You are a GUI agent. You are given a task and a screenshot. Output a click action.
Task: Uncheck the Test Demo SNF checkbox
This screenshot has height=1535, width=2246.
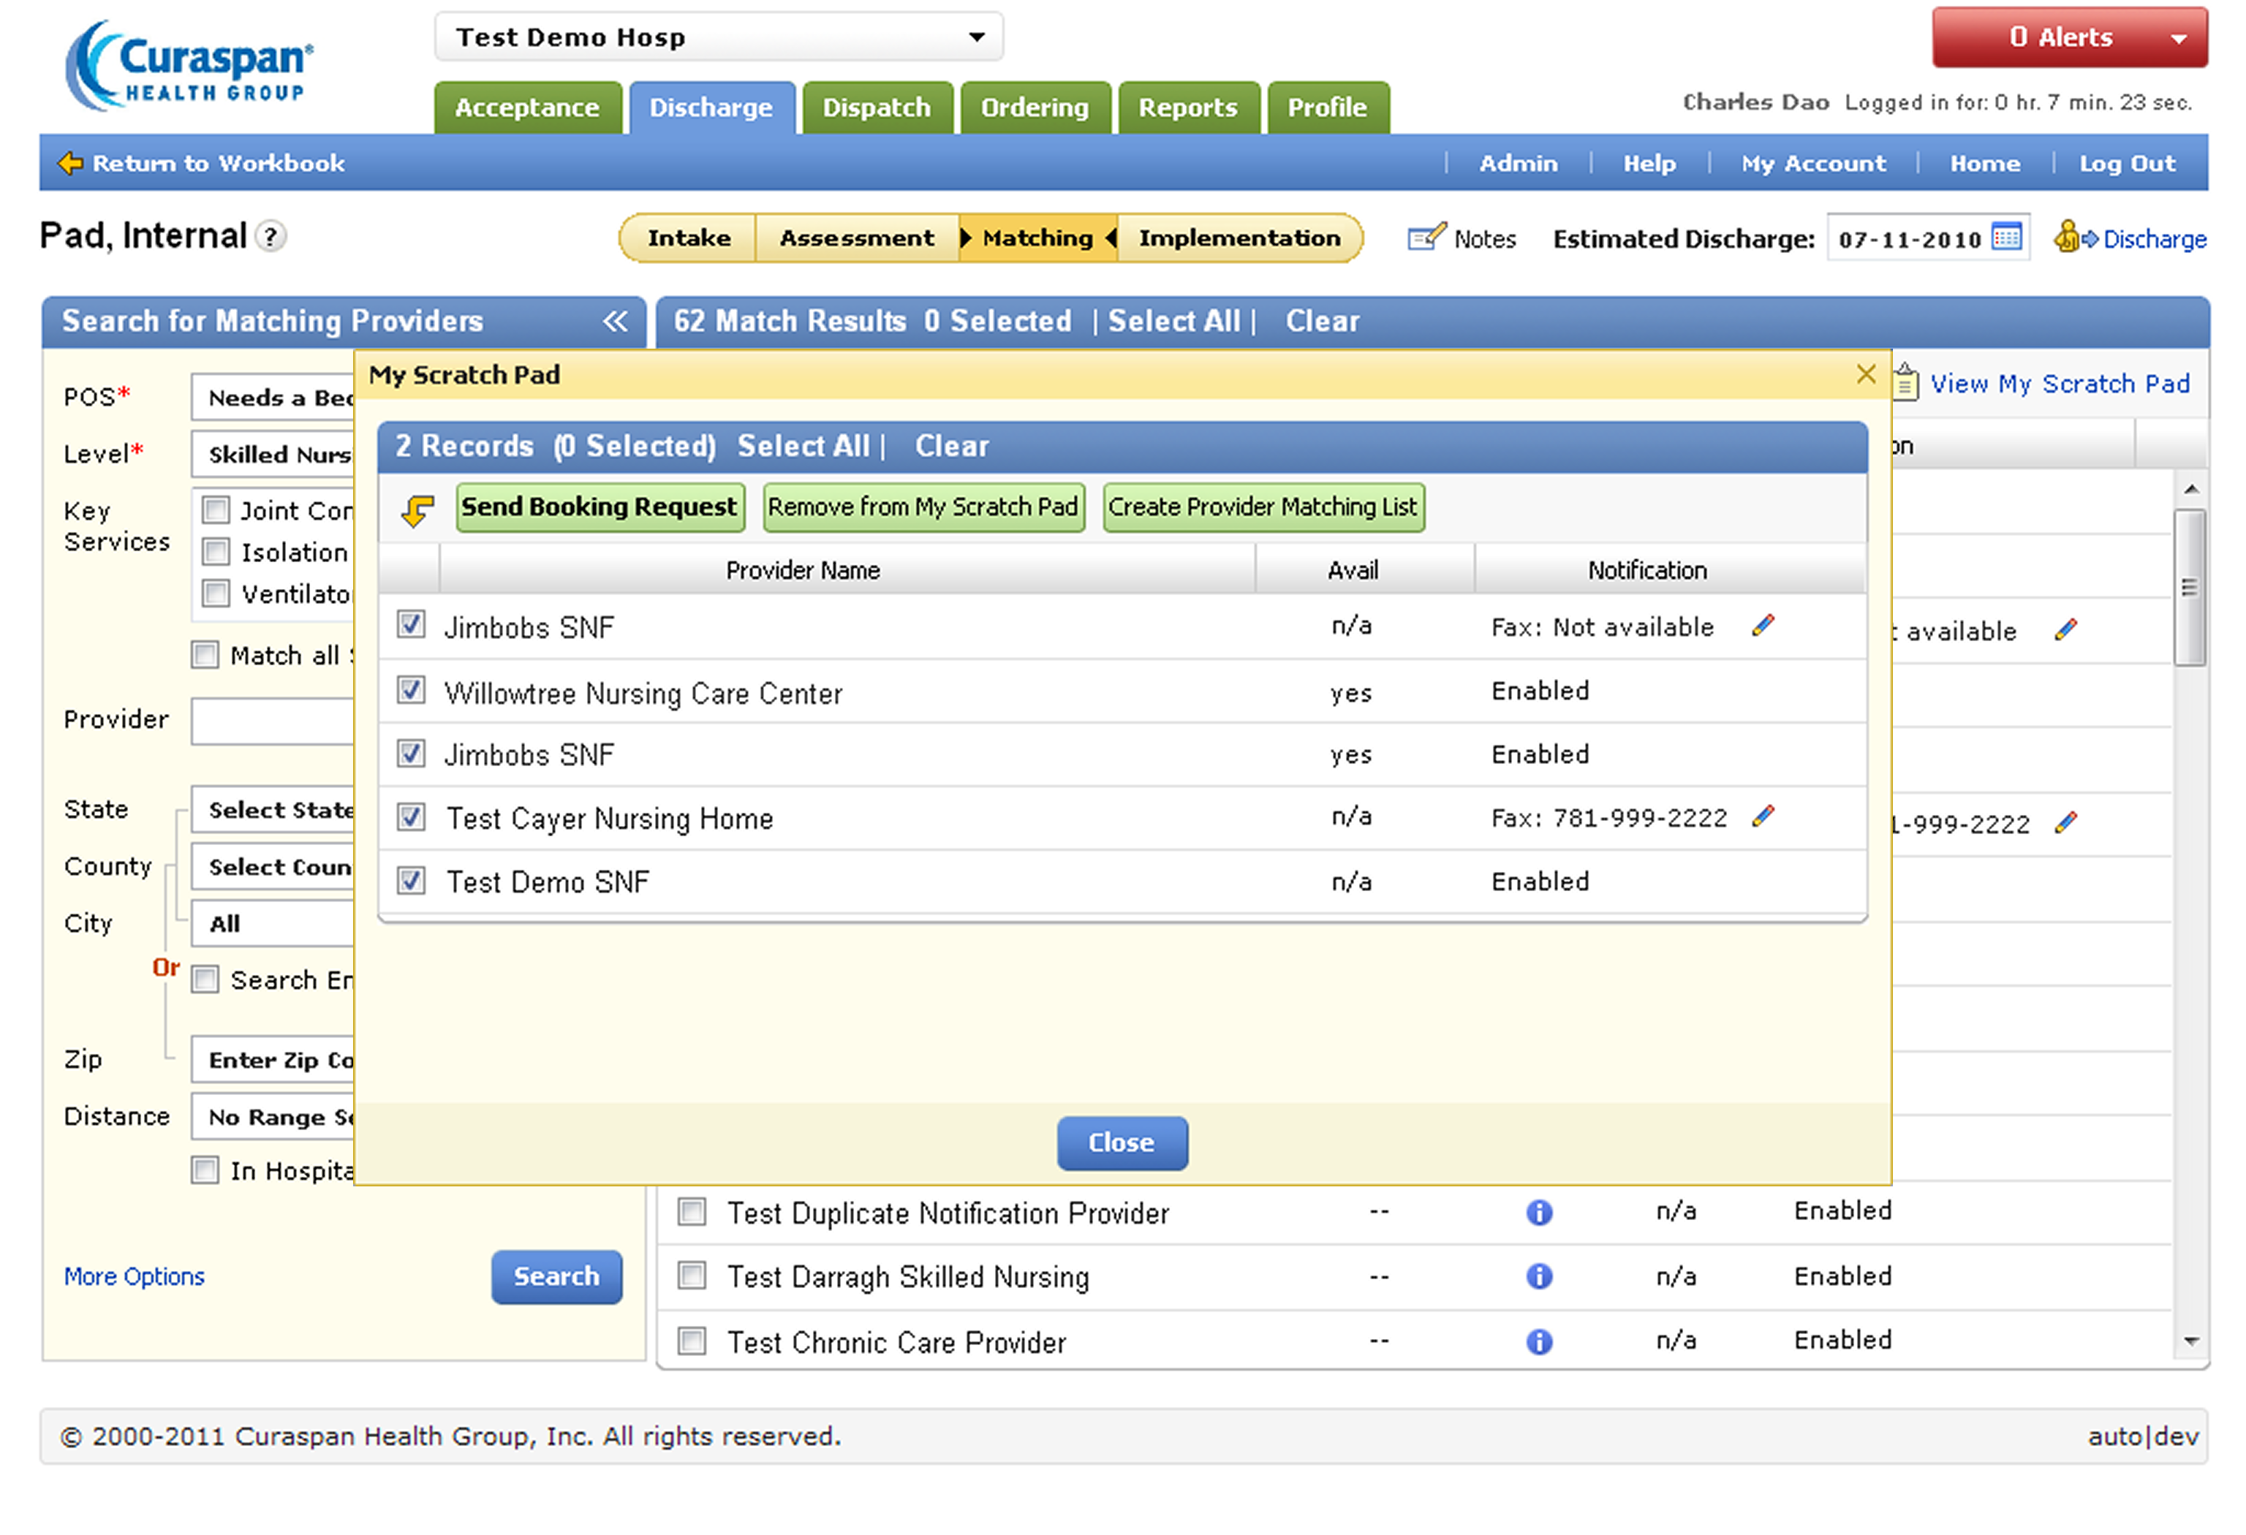(412, 881)
